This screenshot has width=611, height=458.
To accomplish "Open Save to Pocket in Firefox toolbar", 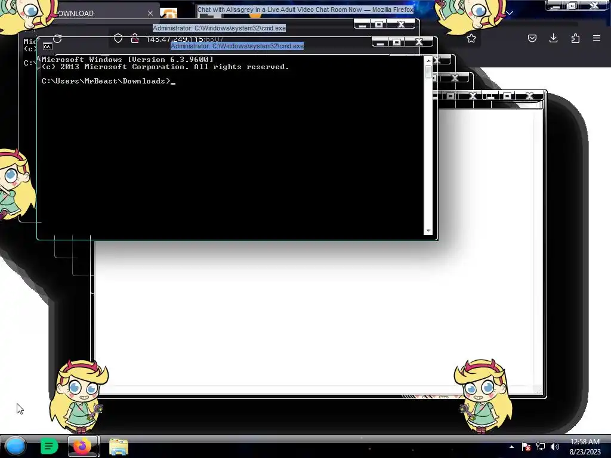I will tap(532, 38).
